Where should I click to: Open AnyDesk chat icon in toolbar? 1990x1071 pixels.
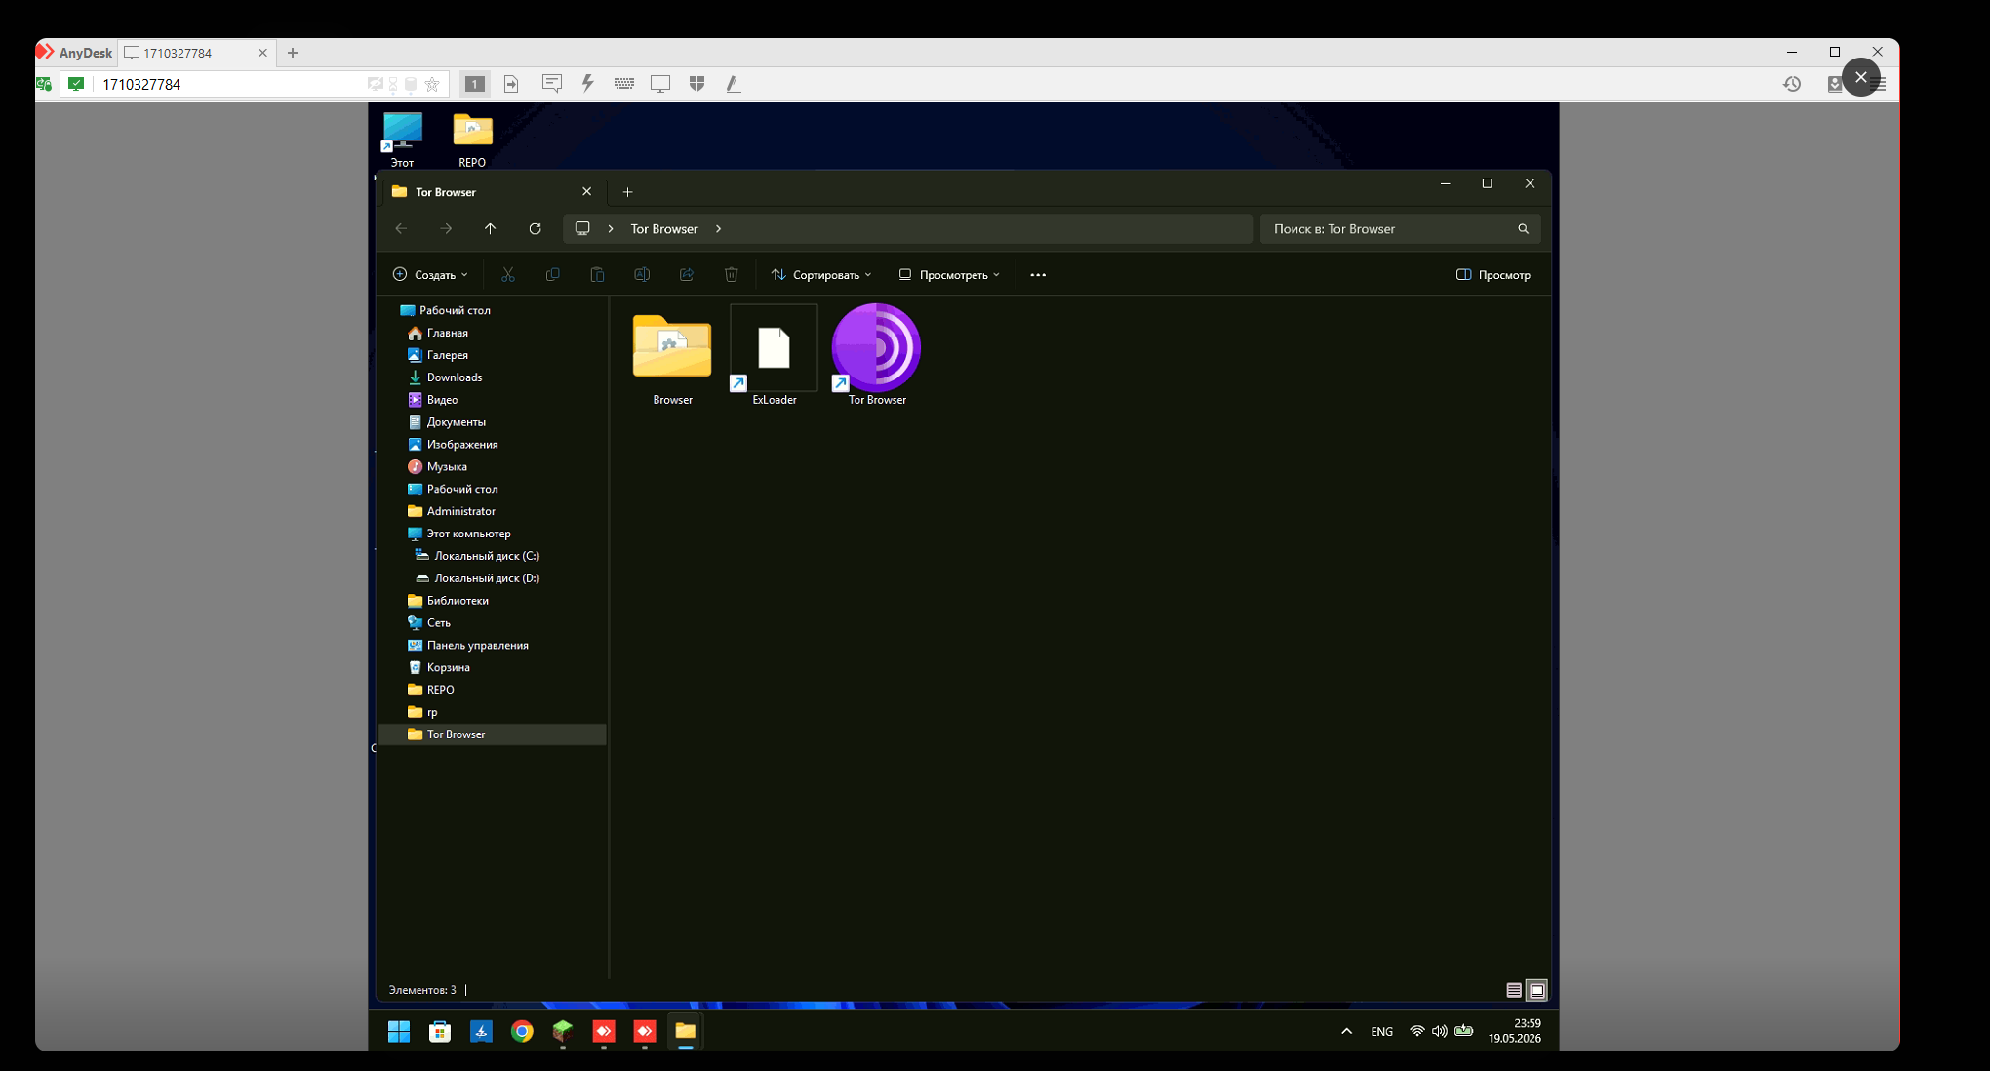click(551, 84)
